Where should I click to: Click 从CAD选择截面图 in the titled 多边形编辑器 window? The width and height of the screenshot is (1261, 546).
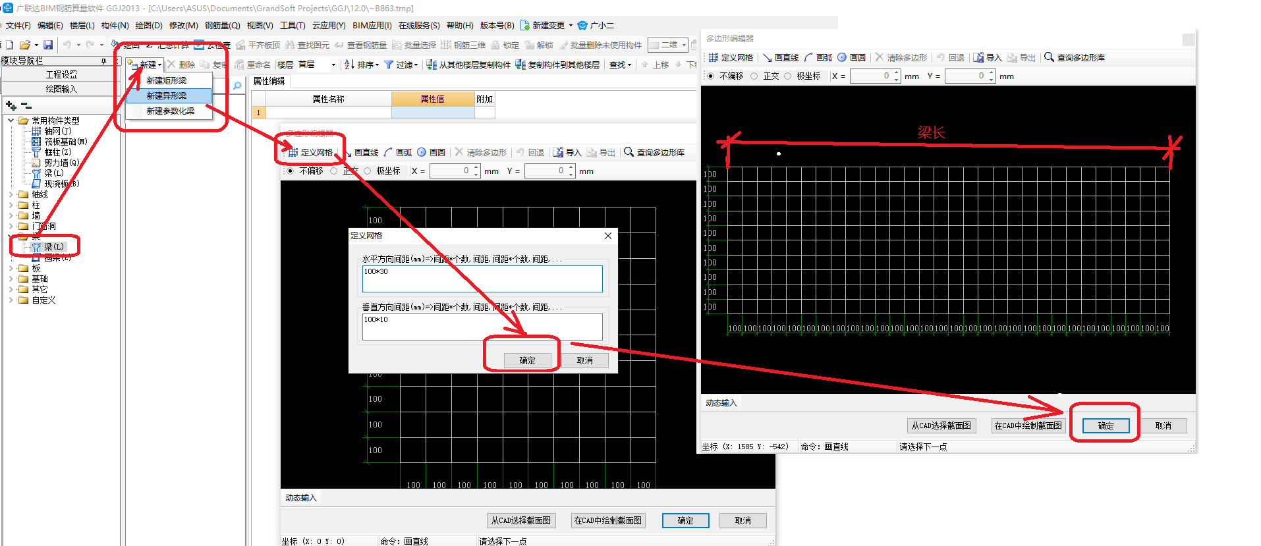click(941, 425)
